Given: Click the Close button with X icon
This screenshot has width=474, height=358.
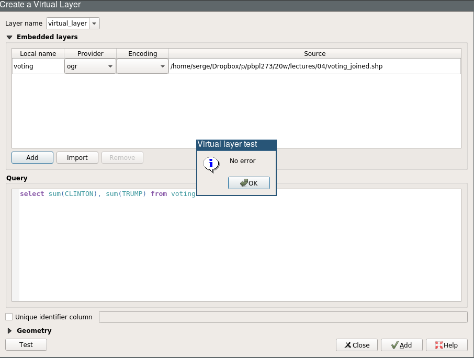Looking at the screenshot, I should 356,345.
